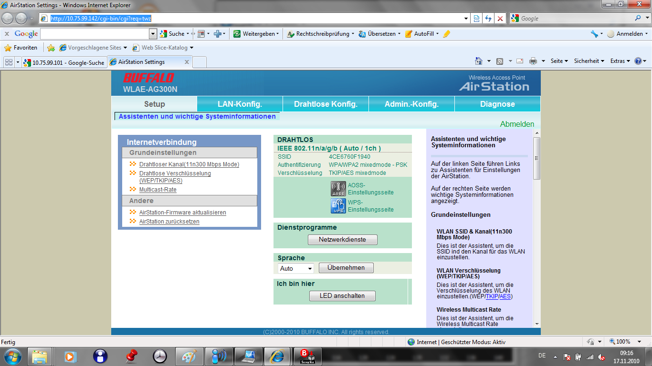This screenshot has width=652, height=366.
Task: Click the red pushpin taskbar icon
Action: pyautogui.click(x=130, y=356)
